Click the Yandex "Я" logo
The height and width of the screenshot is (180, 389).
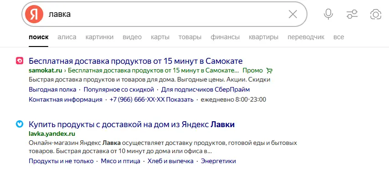point(34,15)
